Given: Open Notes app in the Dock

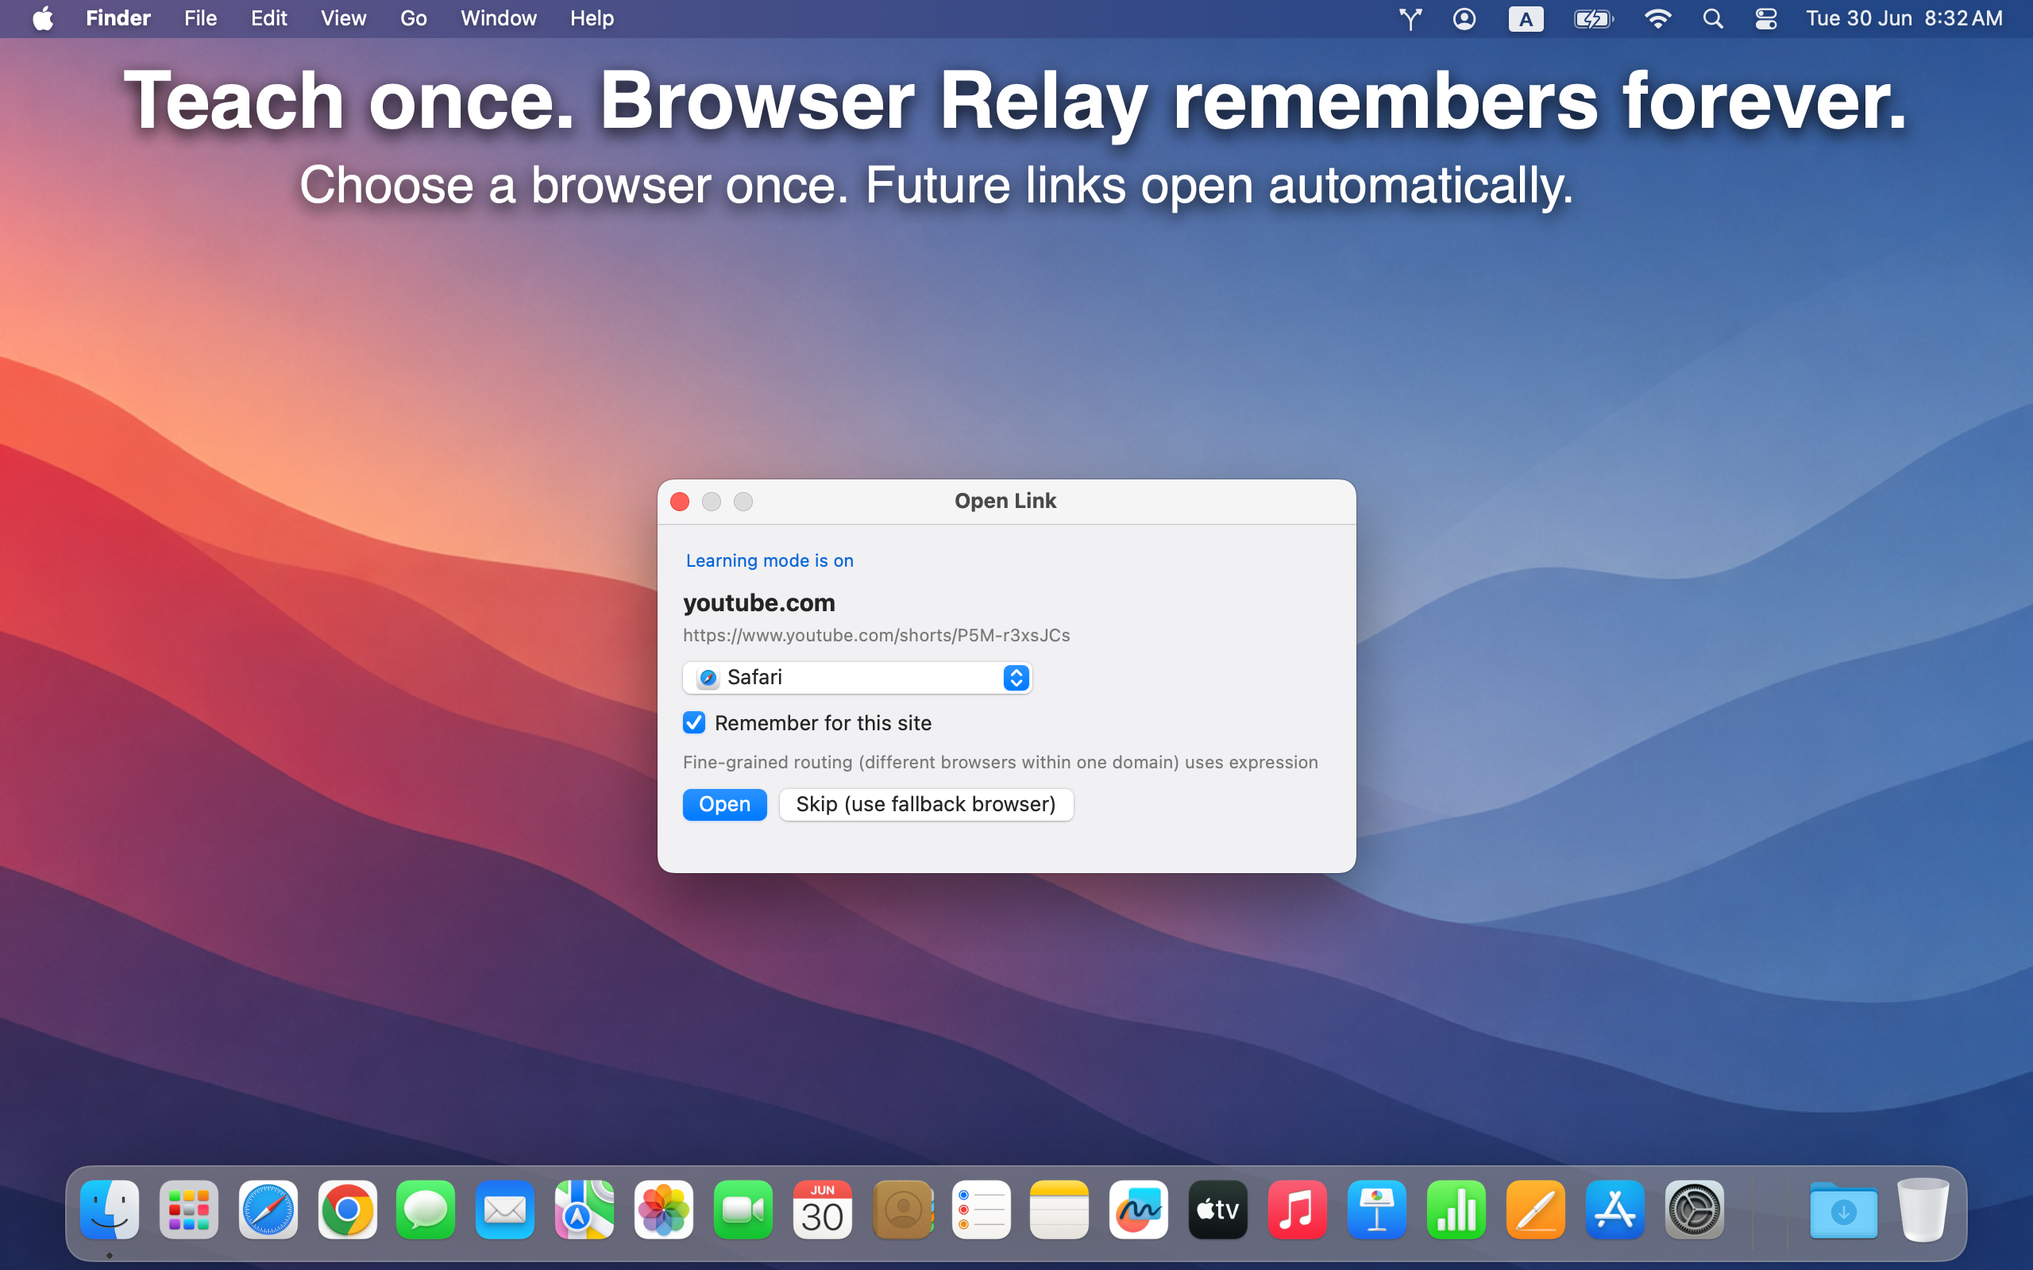Looking at the screenshot, I should tap(1060, 1210).
